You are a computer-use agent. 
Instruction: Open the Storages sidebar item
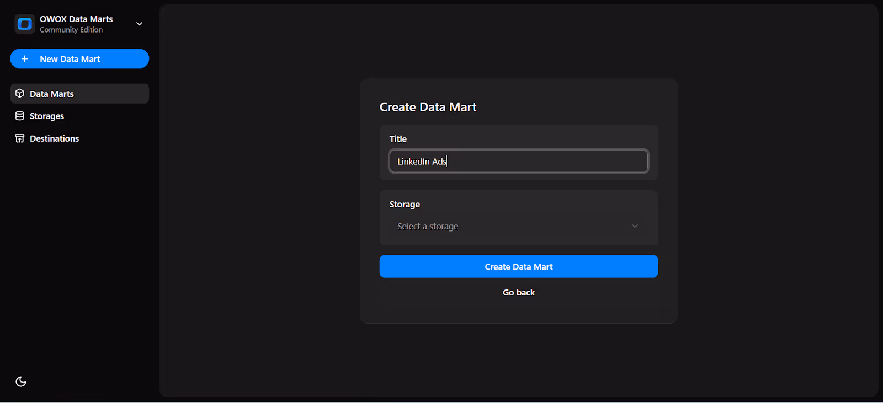pyautogui.click(x=79, y=116)
